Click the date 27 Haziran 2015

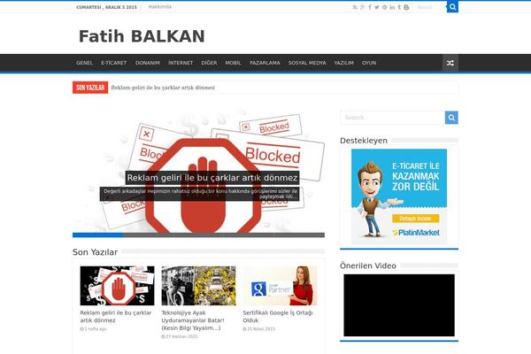[x=181, y=336]
